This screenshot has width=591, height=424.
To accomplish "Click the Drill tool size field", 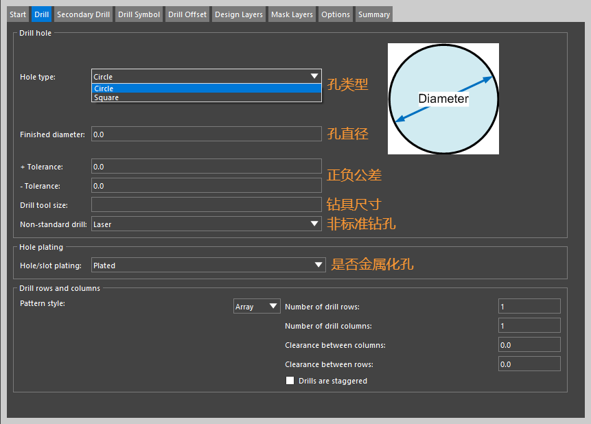I will tap(206, 204).
